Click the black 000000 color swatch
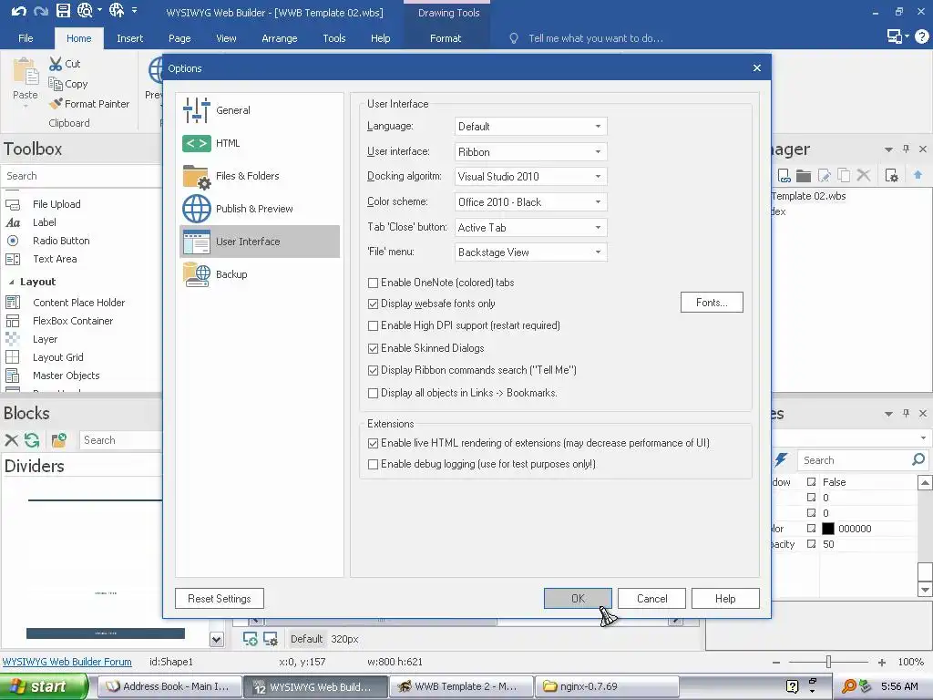 click(x=827, y=529)
